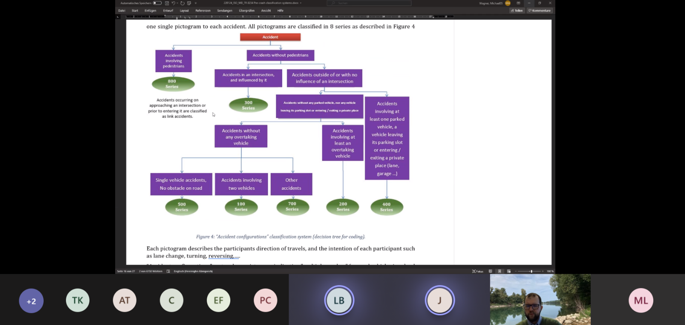The width and height of the screenshot is (685, 325).
Task: Enable Fokus mode in status bar
Action: point(477,271)
